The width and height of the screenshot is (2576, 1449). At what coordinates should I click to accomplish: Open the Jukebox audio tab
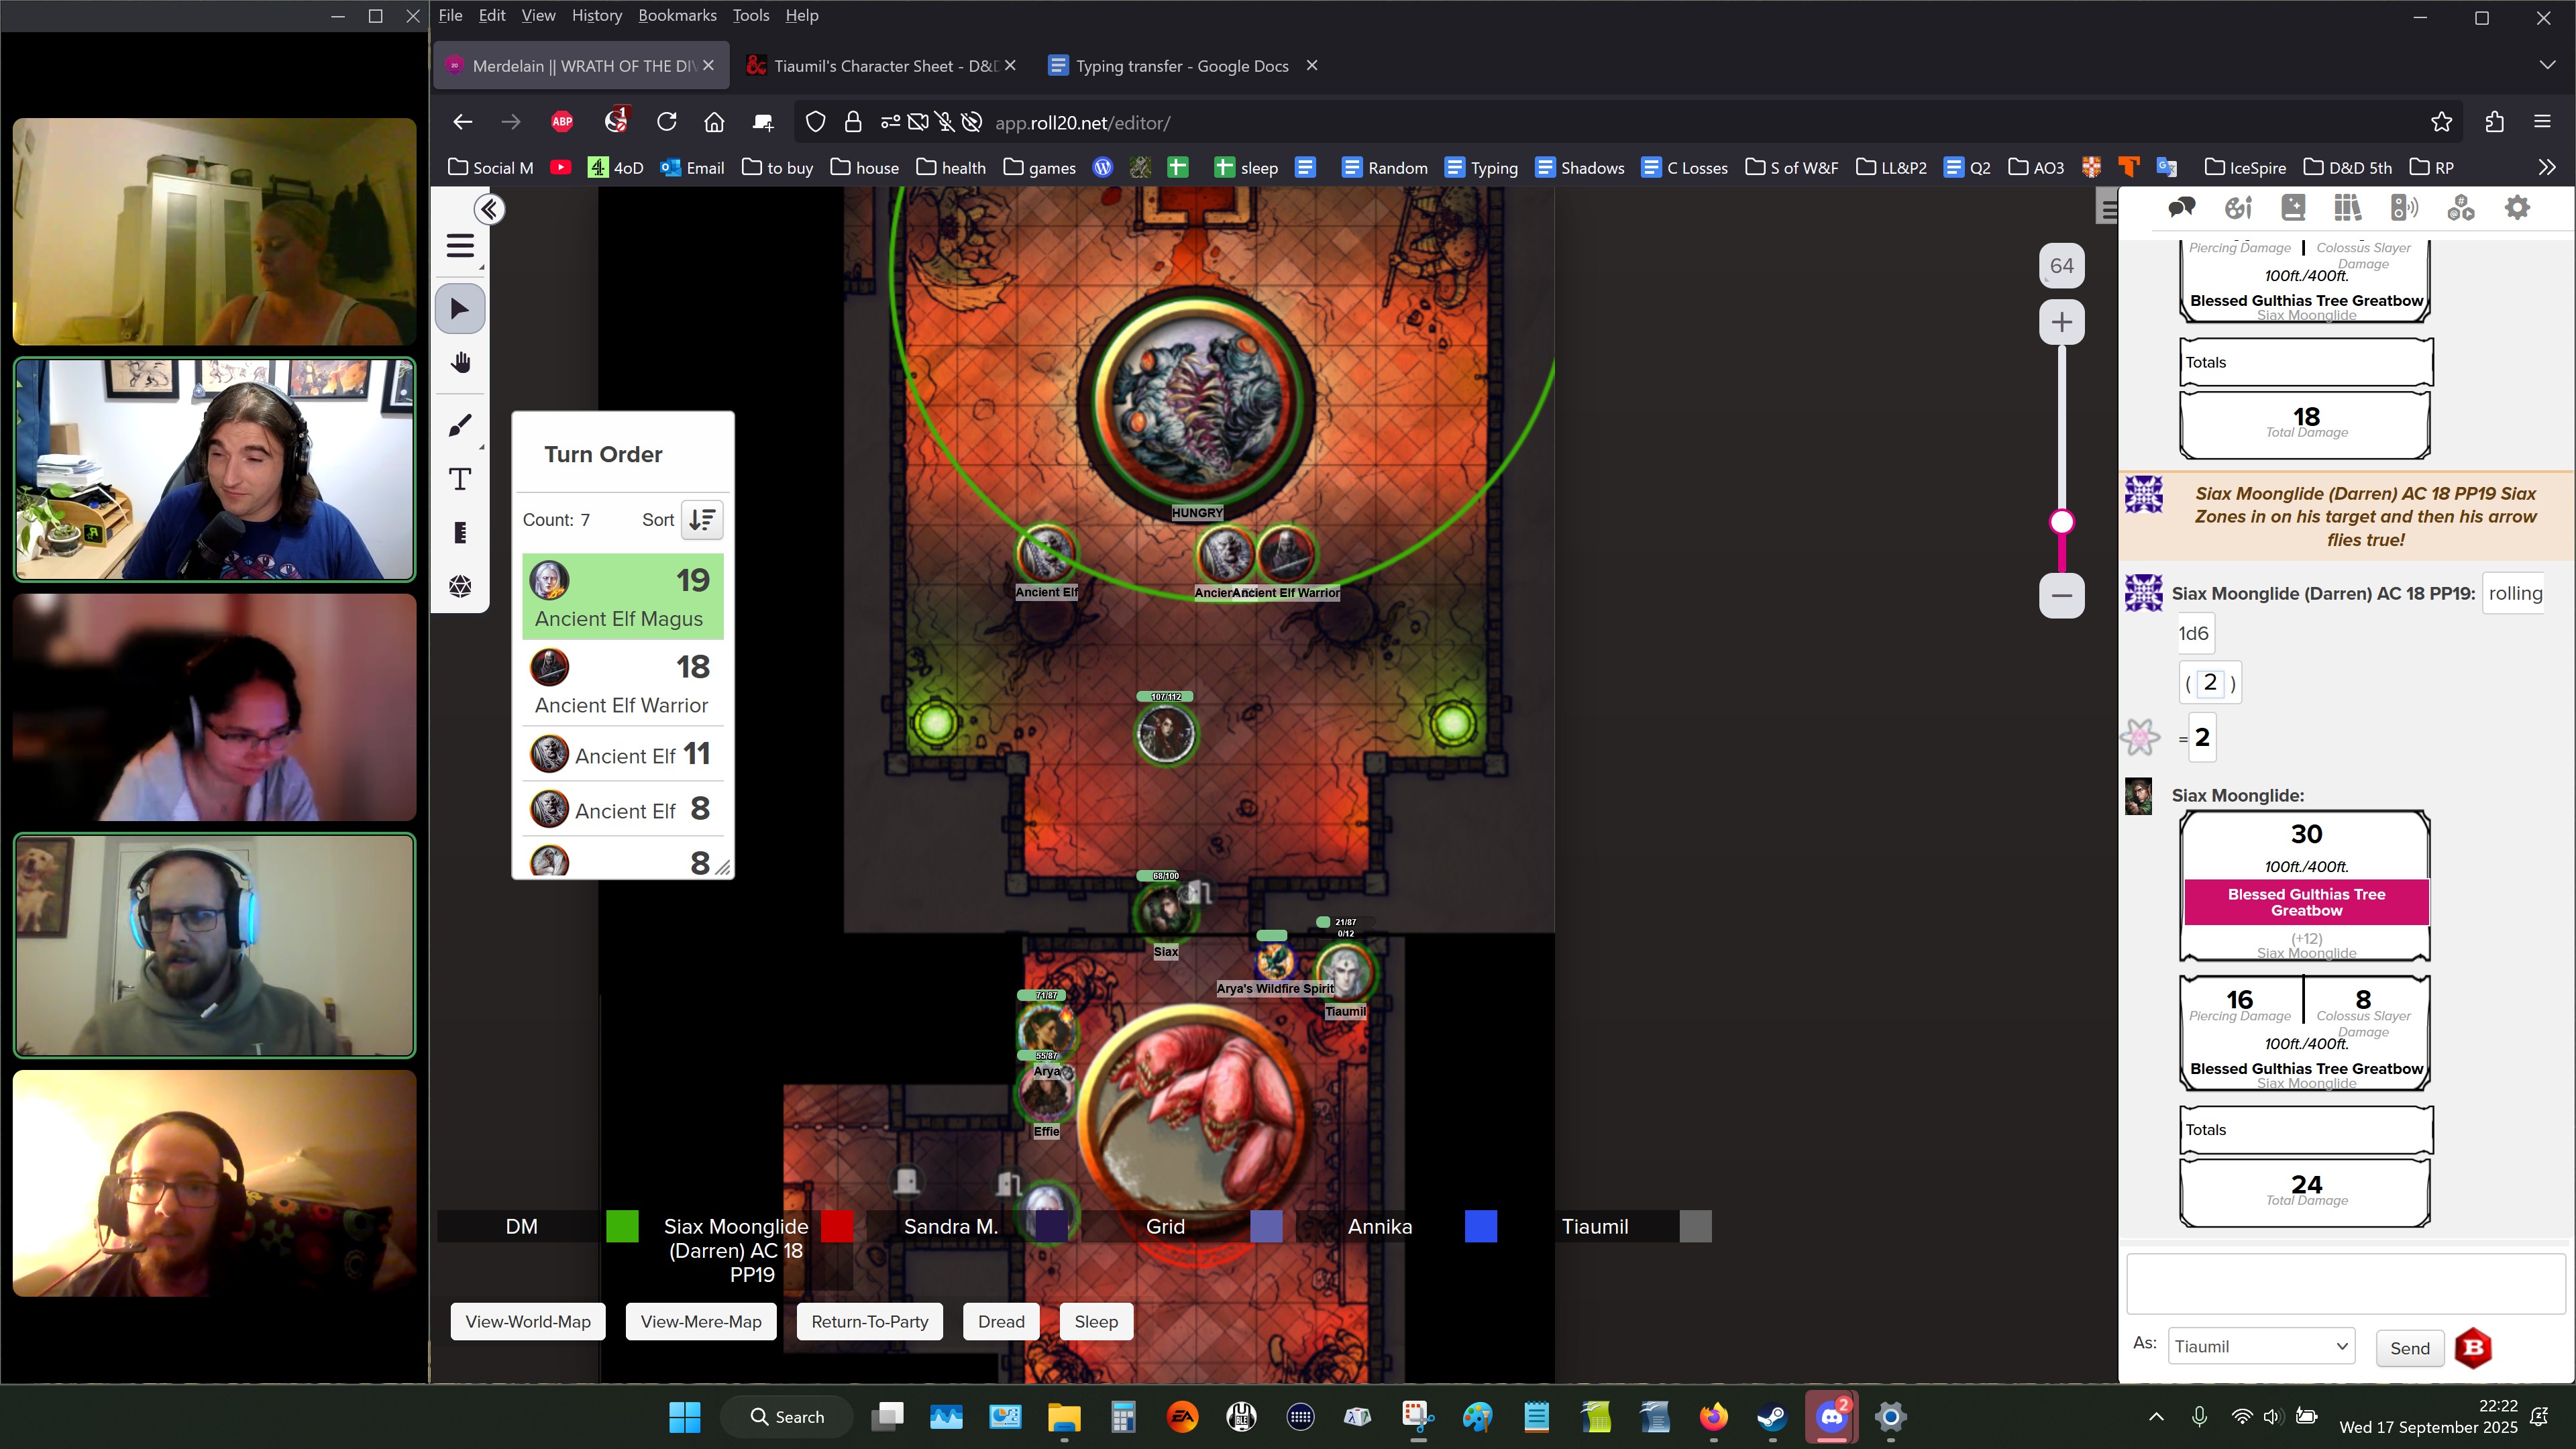tap(2404, 208)
